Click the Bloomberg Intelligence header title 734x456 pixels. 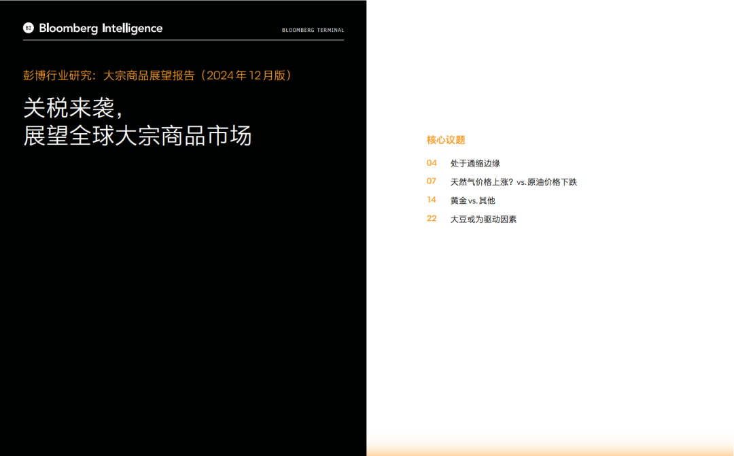[101, 29]
